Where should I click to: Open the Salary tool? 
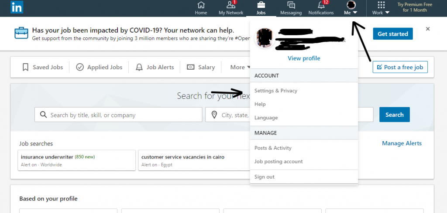pyautogui.click(x=201, y=67)
